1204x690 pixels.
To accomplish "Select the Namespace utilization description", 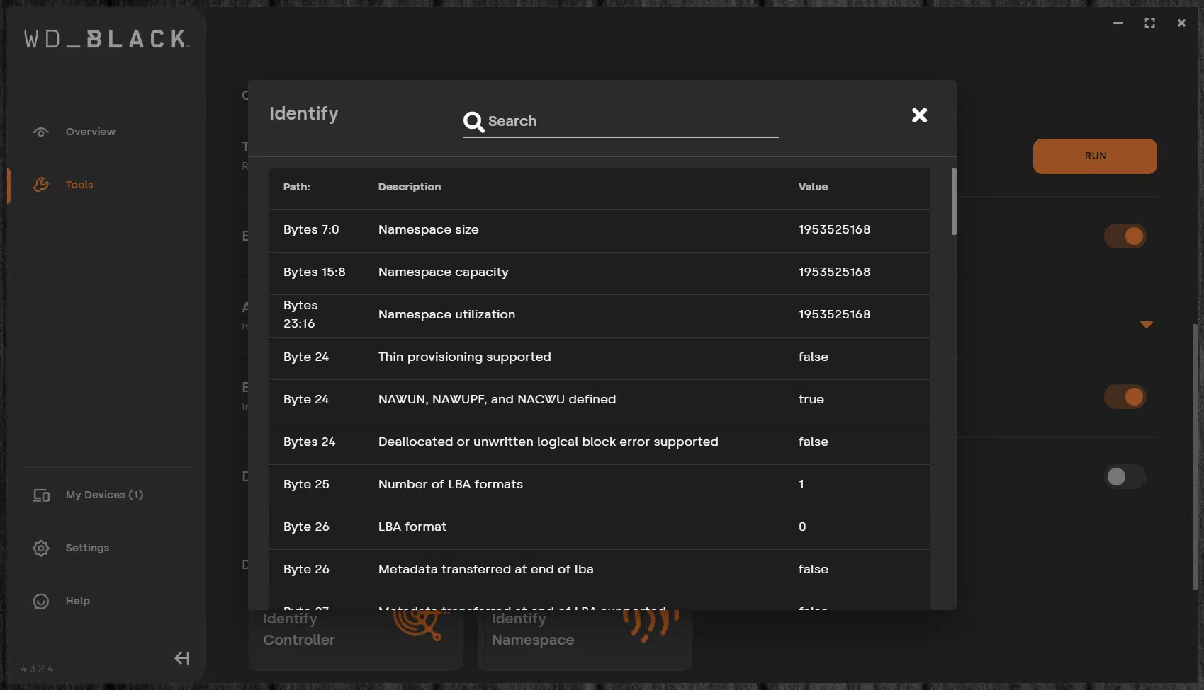I will pos(447,314).
